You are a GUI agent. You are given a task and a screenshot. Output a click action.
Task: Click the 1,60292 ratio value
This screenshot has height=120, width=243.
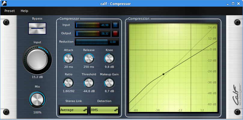tap(68, 91)
